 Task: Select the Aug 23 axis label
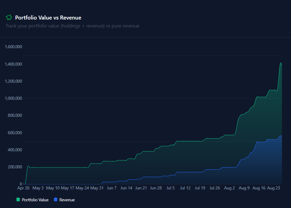[273, 188]
